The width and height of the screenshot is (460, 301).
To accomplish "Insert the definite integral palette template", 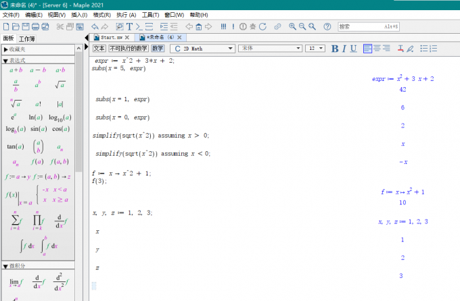I will 49,246.
